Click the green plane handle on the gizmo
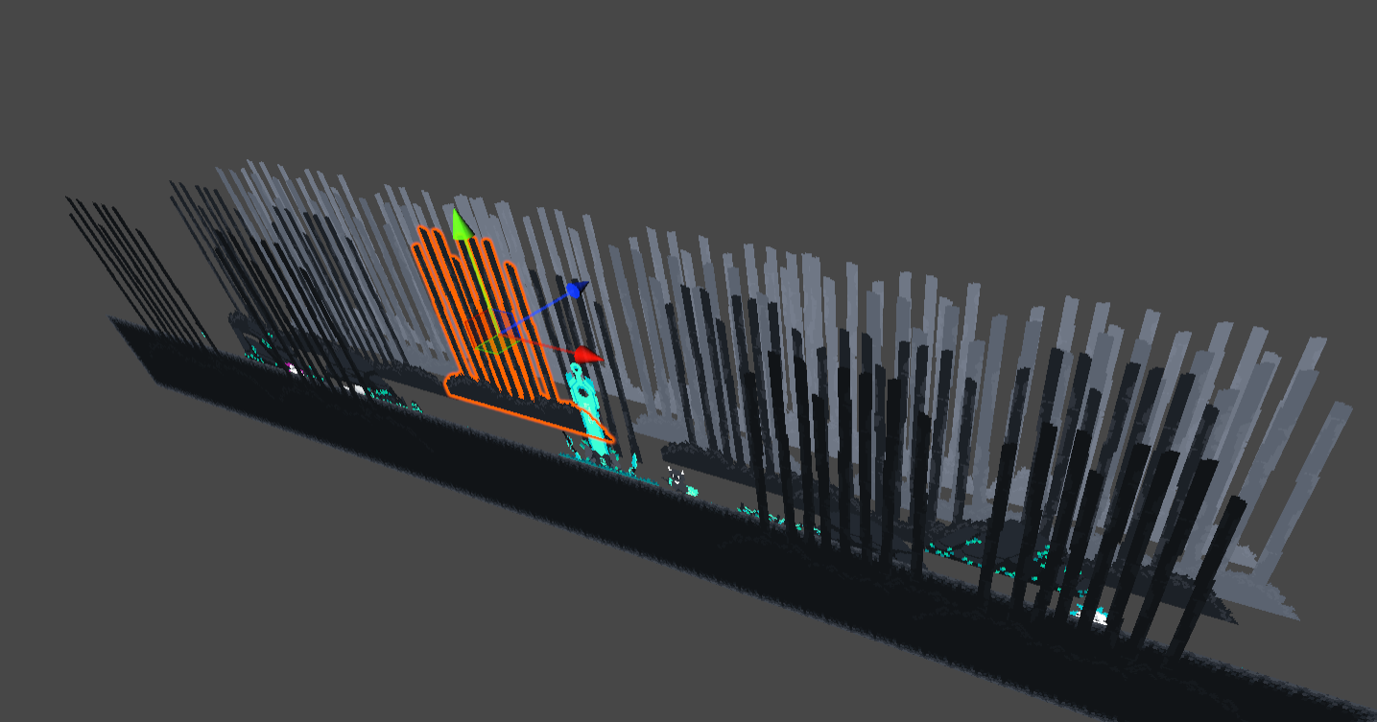 [x=497, y=346]
